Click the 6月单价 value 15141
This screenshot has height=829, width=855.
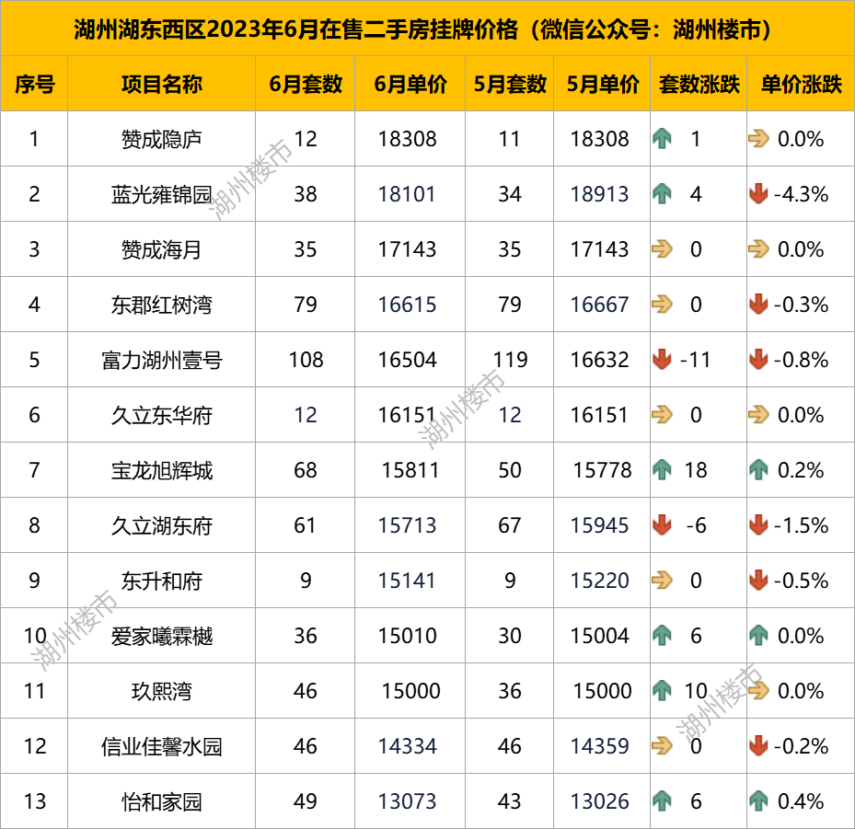pyautogui.click(x=408, y=581)
